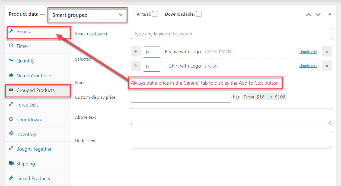Viewport: 341px width, 186px height.
Task: Click the Custom display price input field
Action: (181, 97)
